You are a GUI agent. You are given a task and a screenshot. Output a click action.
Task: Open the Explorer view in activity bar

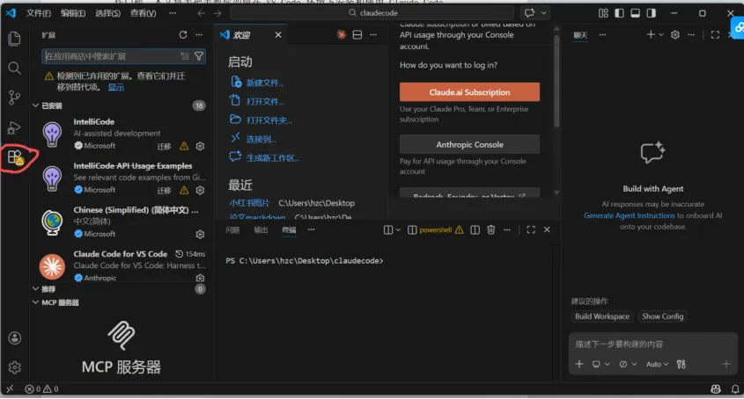[x=14, y=39]
